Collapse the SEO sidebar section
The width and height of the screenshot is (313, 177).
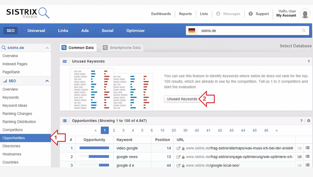click(47, 81)
